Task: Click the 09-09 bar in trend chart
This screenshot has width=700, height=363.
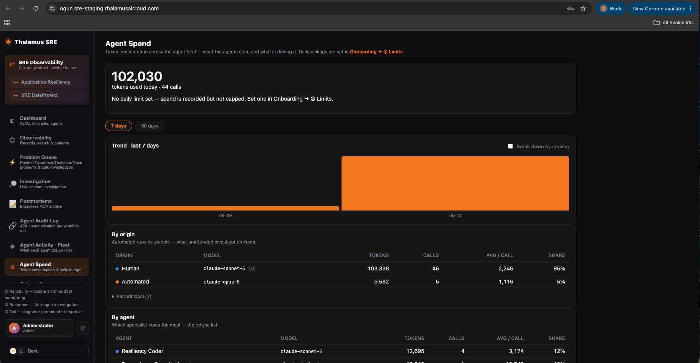Action: (226, 208)
